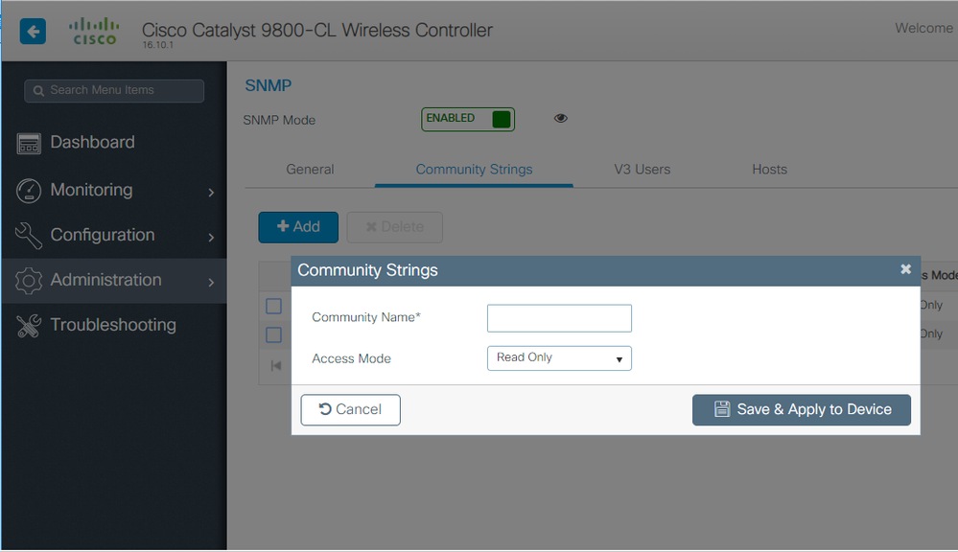Check the second community string row checkbox
The height and width of the screenshot is (552, 958).
(273, 334)
